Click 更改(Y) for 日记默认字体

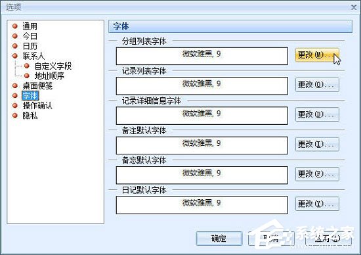click(317, 204)
